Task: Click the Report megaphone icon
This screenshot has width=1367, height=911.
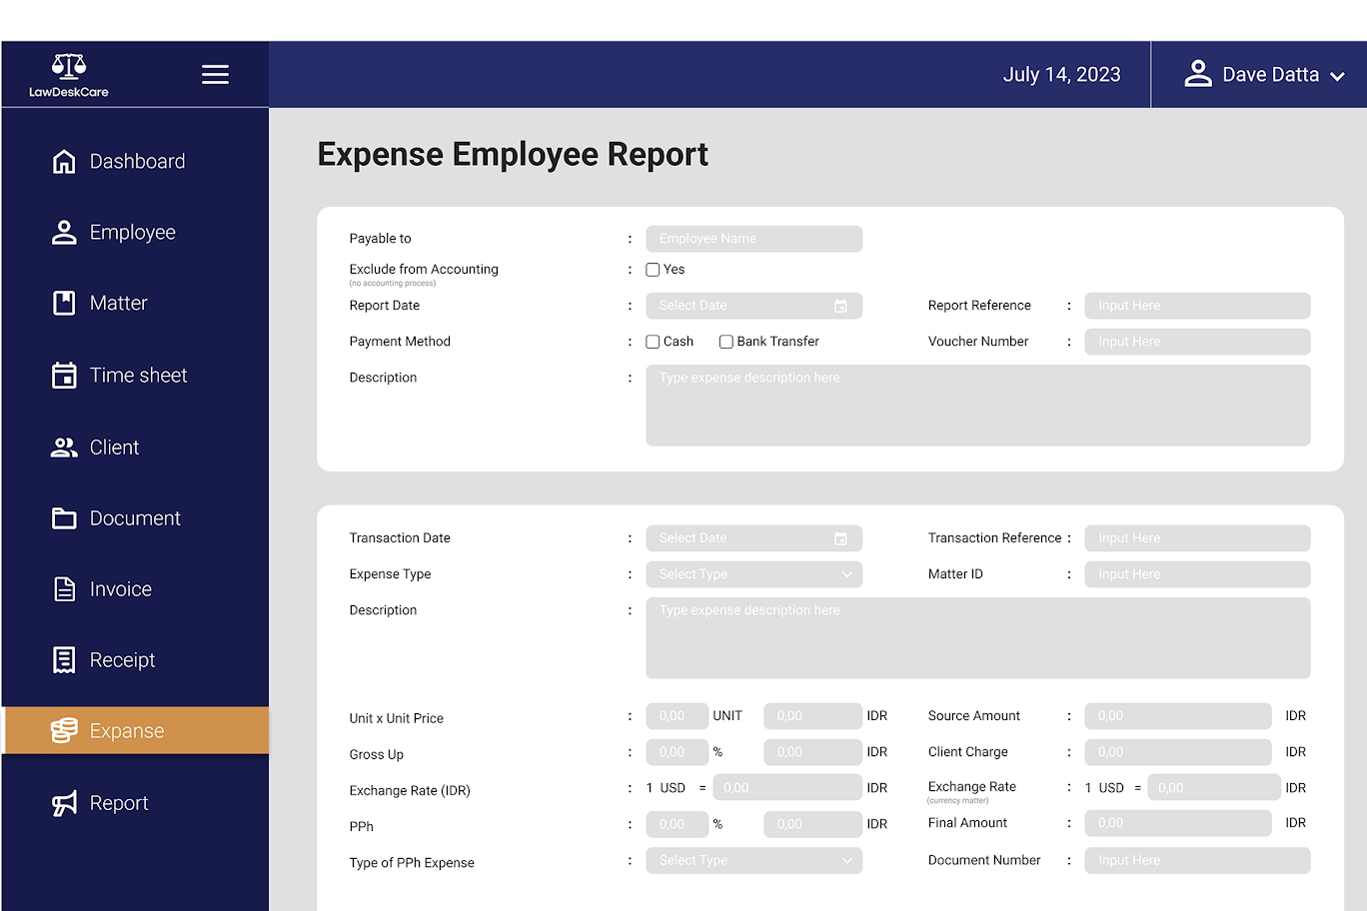Action: click(x=64, y=803)
